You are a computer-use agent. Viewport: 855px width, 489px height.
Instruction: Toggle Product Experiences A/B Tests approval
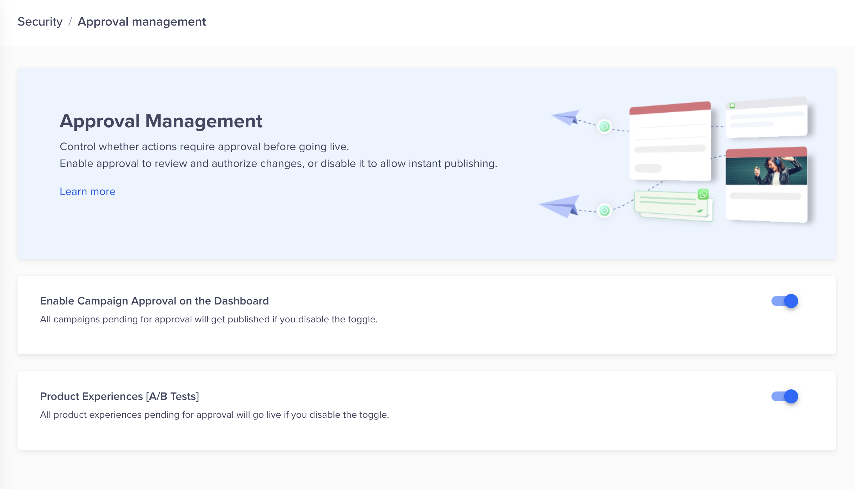tap(784, 396)
